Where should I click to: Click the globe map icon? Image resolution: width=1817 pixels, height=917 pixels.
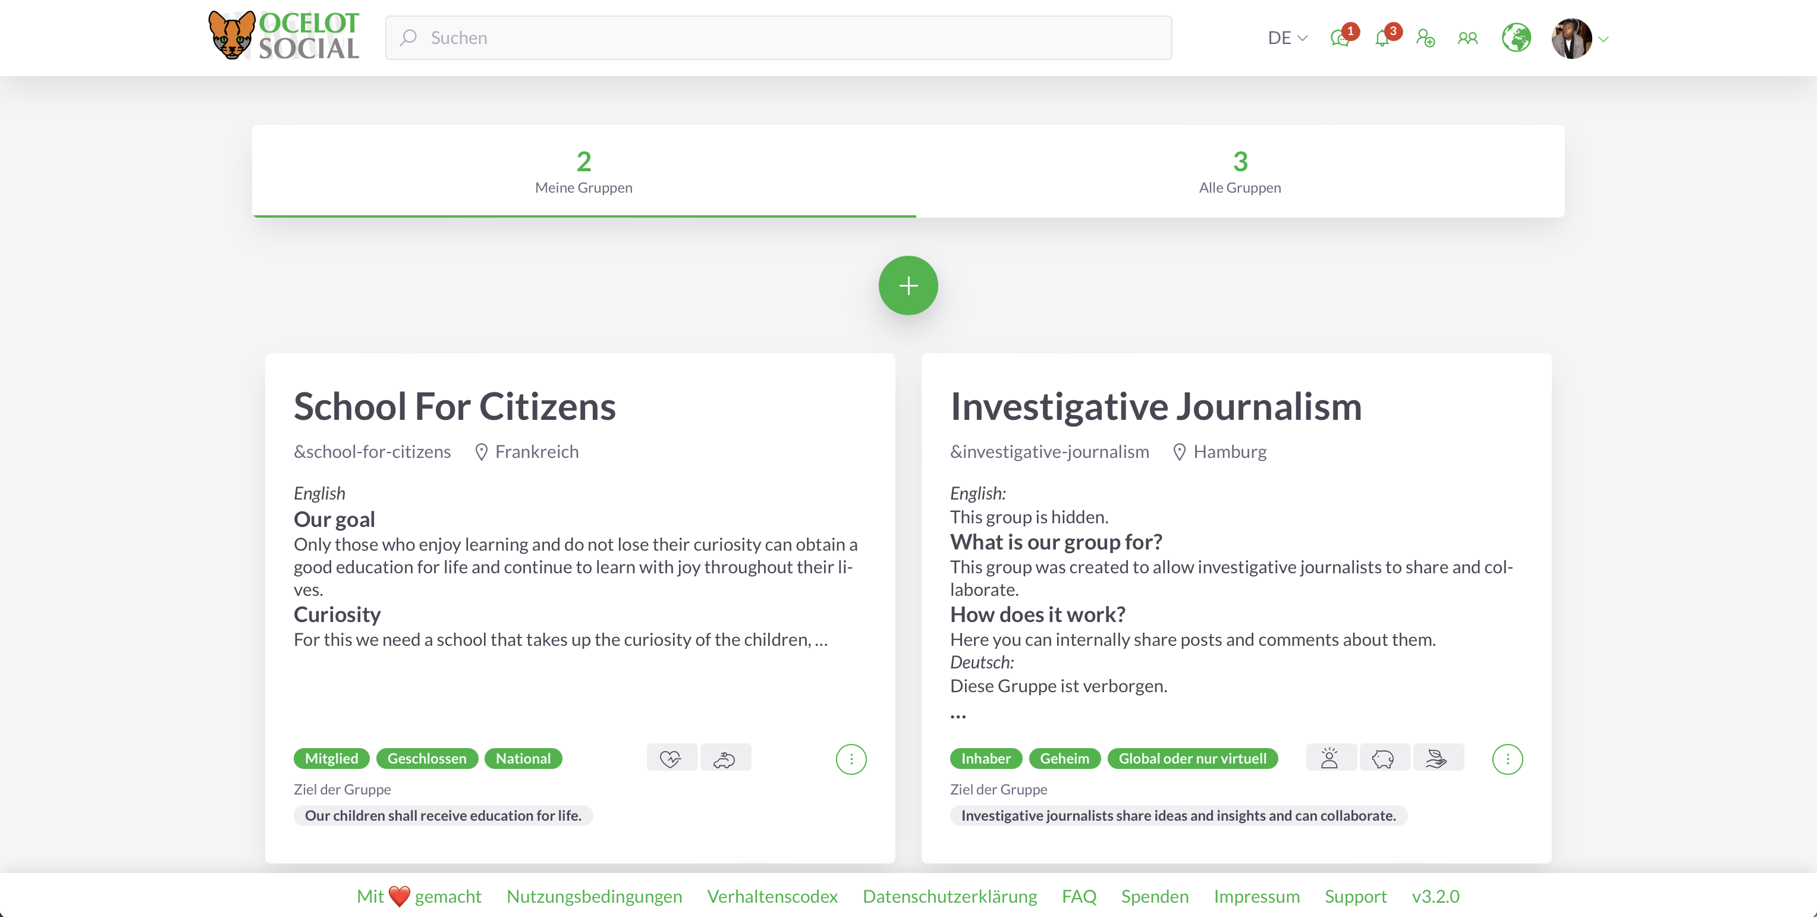pyautogui.click(x=1516, y=38)
